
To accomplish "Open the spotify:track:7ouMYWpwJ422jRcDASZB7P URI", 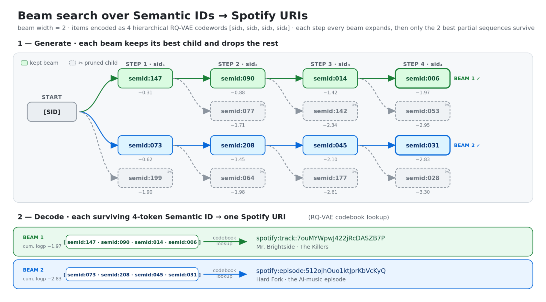I will point(320,238).
